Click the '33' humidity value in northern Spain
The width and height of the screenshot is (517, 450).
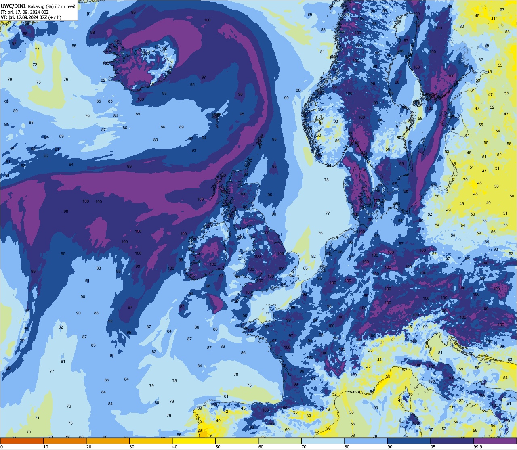click(295, 412)
